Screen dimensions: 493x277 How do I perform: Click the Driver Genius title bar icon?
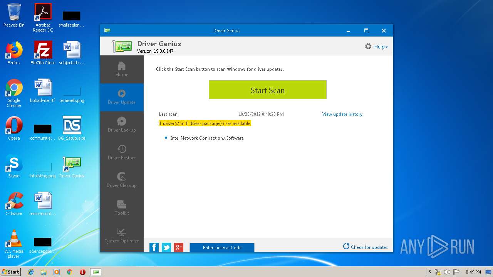107,30
